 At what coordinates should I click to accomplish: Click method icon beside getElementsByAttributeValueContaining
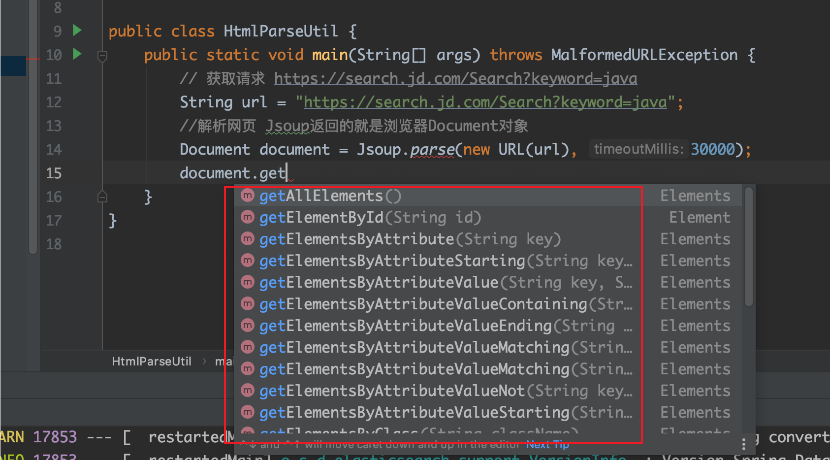pos(247,304)
